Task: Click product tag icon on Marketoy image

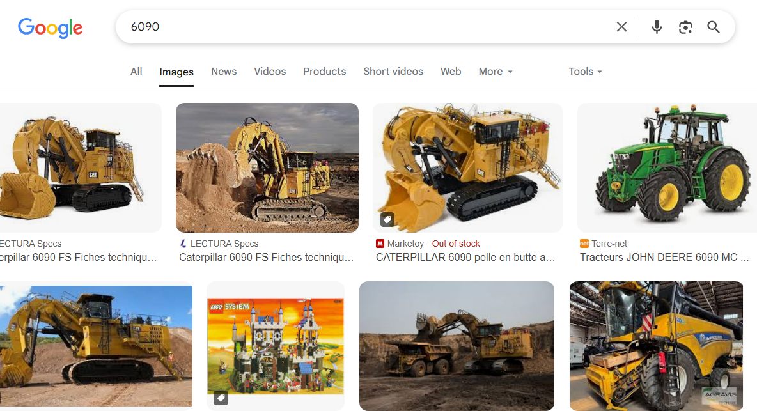Action: (387, 219)
